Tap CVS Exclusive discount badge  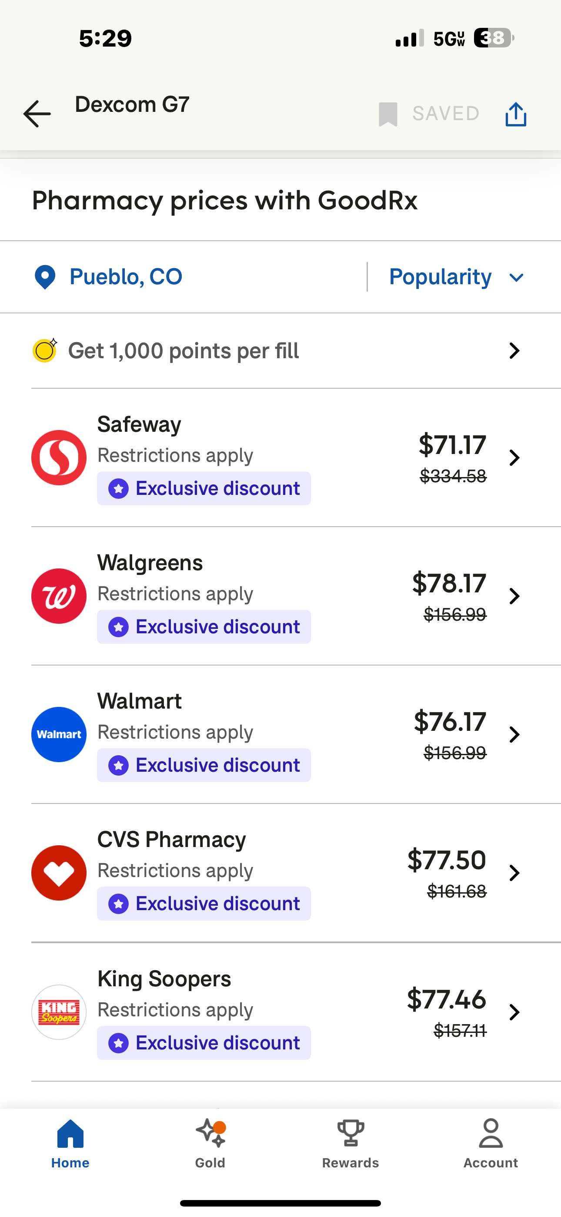coord(204,904)
